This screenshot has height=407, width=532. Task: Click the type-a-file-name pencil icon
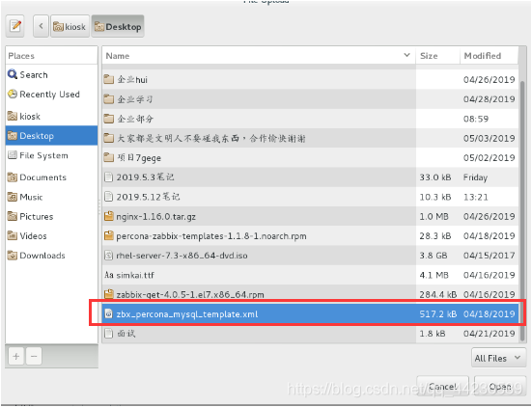[15, 26]
